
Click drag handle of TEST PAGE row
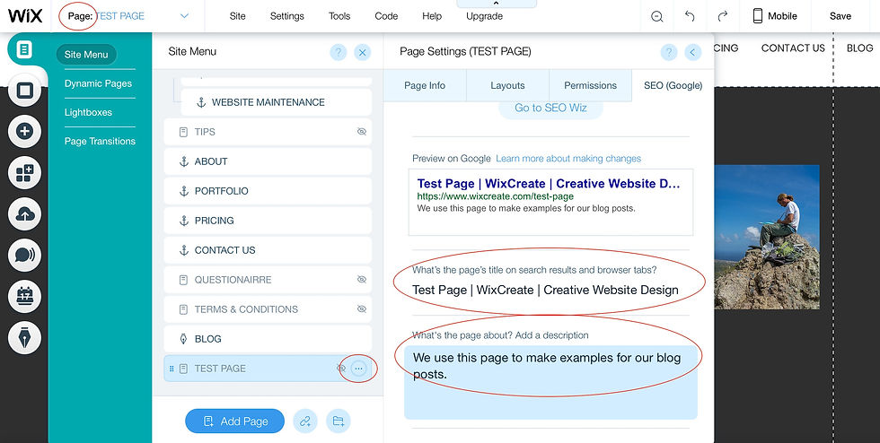tap(172, 369)
